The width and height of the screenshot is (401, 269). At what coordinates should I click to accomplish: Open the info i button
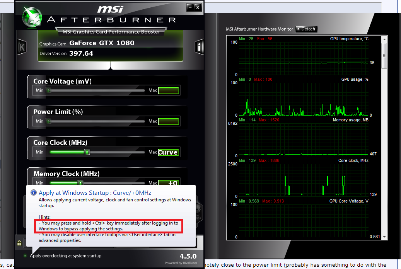point(199,47)
